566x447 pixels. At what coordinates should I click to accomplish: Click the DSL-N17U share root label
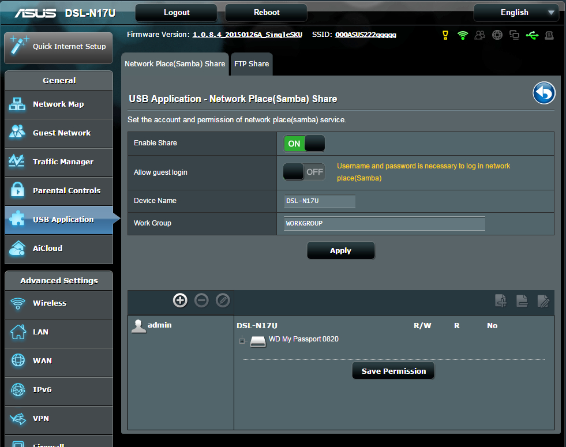pos(257,326)
